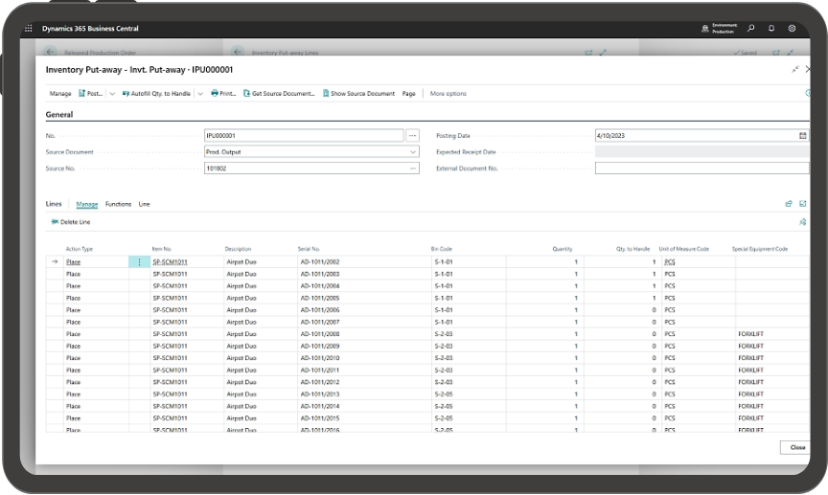This screenshot has height=495, width=828.
Task: Click the Environment Production indicator
Action: click(719, 29)
